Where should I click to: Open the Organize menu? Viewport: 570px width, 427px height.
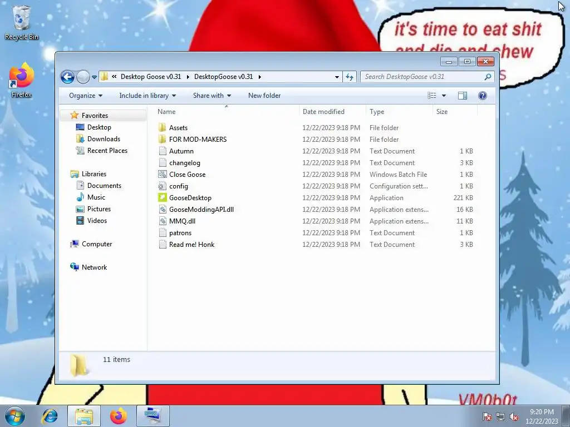pyautogui.click(x=85, y=96)
